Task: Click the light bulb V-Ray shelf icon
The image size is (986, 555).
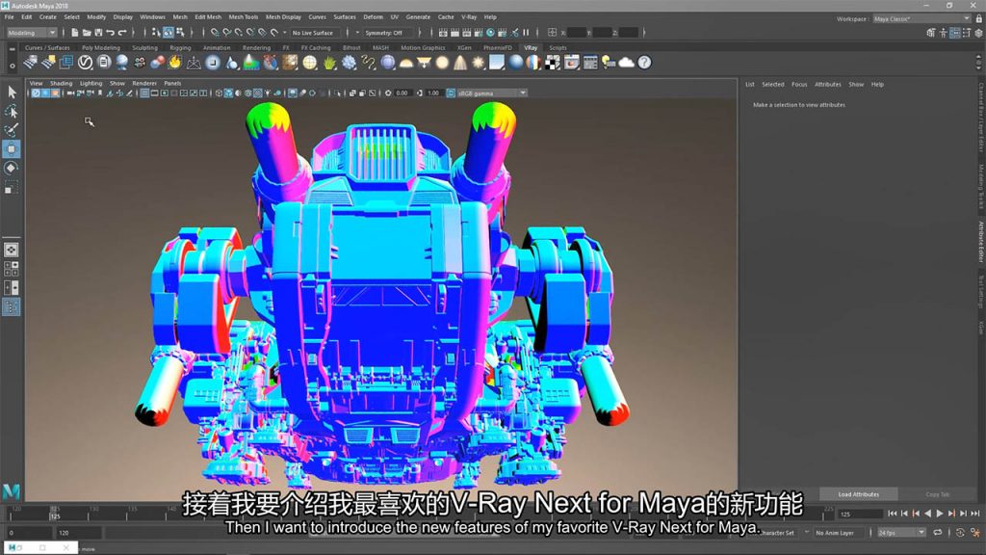Action: click(x=609, y=63)
